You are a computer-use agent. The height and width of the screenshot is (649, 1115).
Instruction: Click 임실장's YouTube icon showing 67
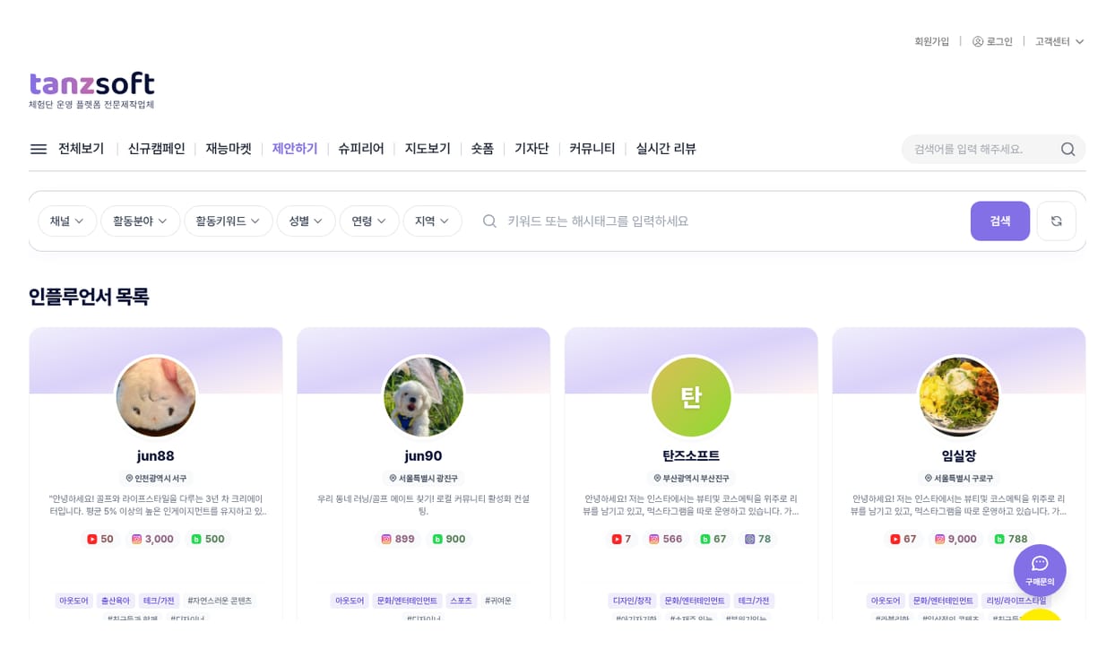pos(895,539)
